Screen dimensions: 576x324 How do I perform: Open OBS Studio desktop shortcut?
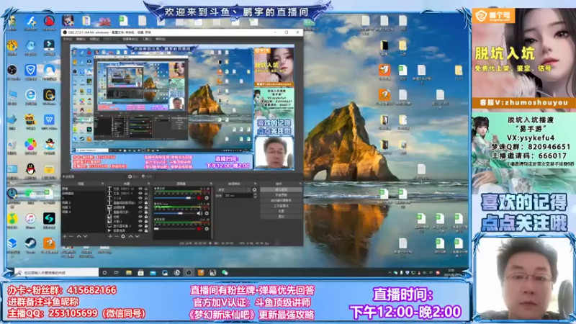[x=12, y=71]
